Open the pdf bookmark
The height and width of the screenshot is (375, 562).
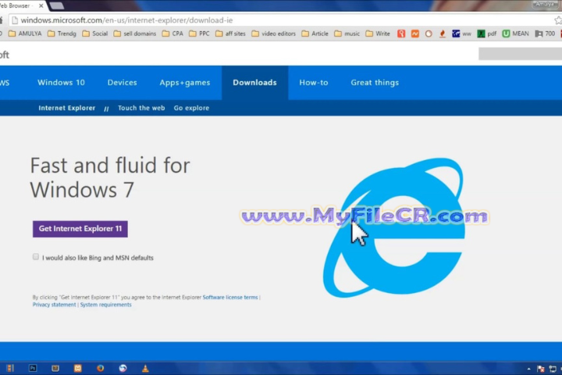(x=487, y=34)
